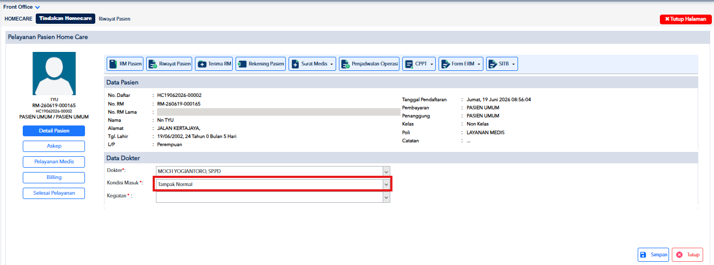Click Selesai Pelayanan
The image size is (714, 265).
coord(54,193)
